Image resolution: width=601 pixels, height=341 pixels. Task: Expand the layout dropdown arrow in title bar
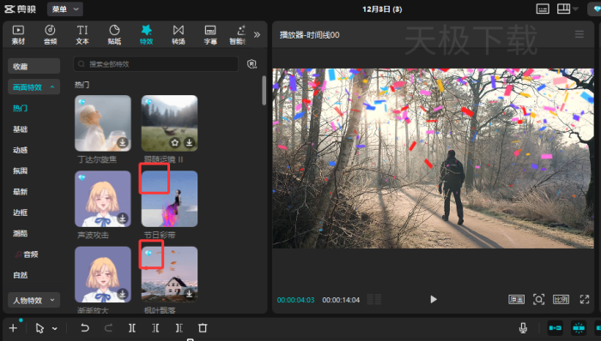(x=575, y=9)
